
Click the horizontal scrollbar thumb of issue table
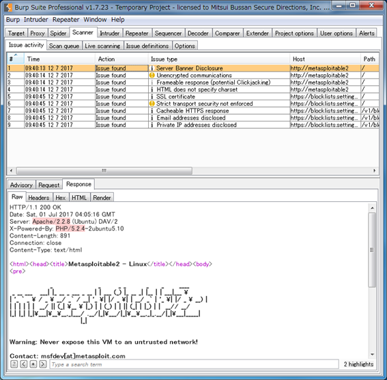tap(104, 171)
